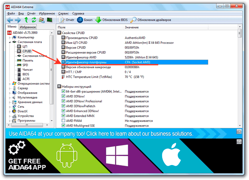The image size is (249, 180).
Task: Select the Идентификатор платформы row
Action: (135, 62)
